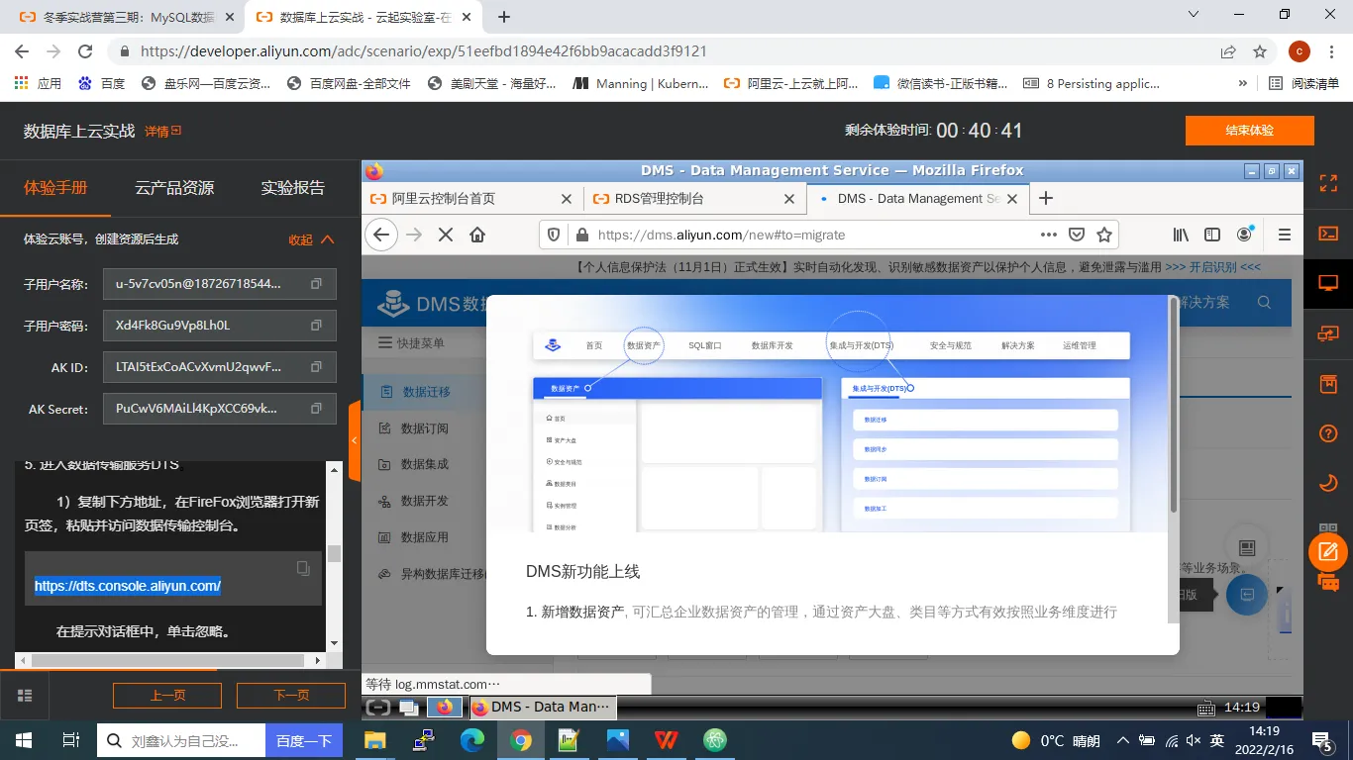Viewport: 1353px width, 760px height.
Task: Go to next page 下一页
Action: click(291, 696)
